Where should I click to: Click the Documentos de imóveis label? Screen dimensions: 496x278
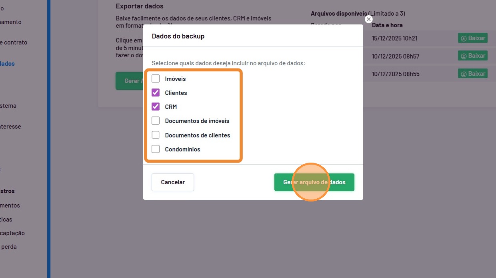[x=197, y=121]
